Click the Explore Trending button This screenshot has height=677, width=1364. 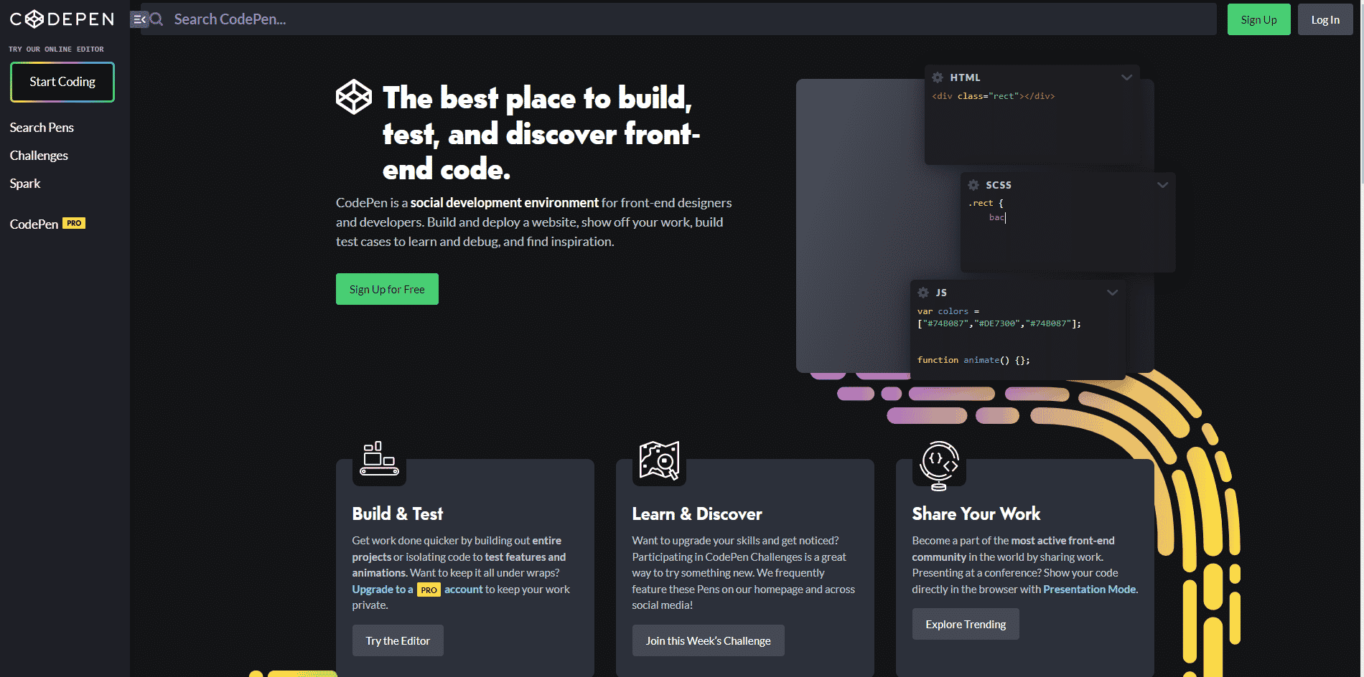pyautogui.click(x=966, y=624)
